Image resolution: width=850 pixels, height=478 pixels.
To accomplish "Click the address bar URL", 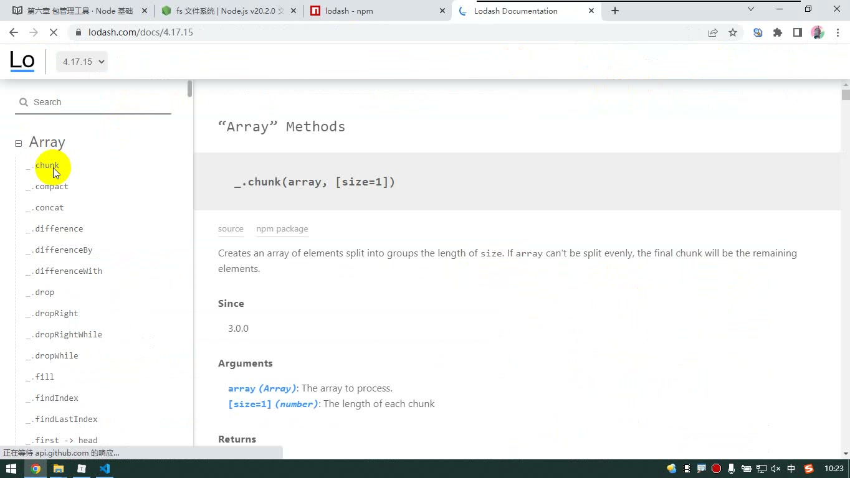I will coord(141,32).
